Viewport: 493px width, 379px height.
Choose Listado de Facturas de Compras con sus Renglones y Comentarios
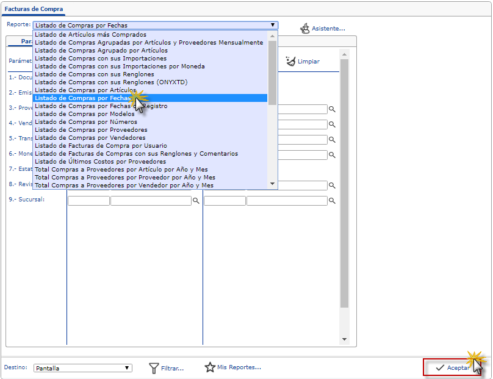[x=150, y=153]
